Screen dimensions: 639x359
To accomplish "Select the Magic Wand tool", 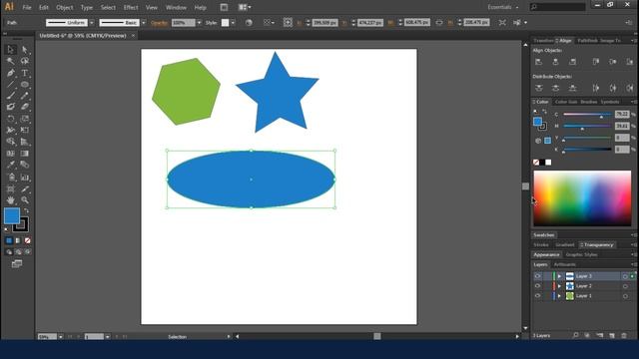I will pos(11,61).
